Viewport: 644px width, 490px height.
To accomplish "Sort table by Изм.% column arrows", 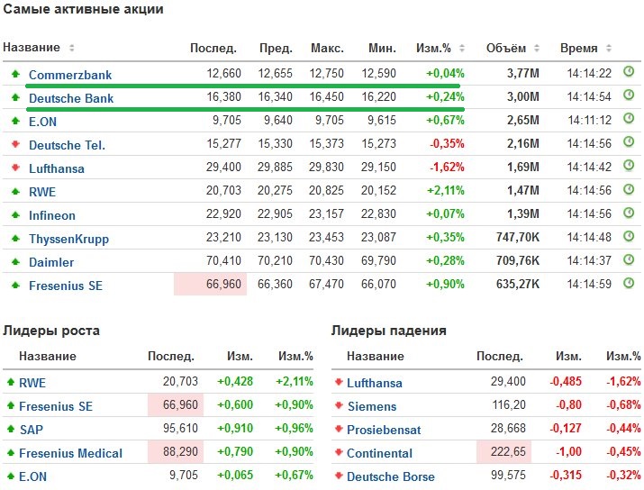I will tap(462, 48).
